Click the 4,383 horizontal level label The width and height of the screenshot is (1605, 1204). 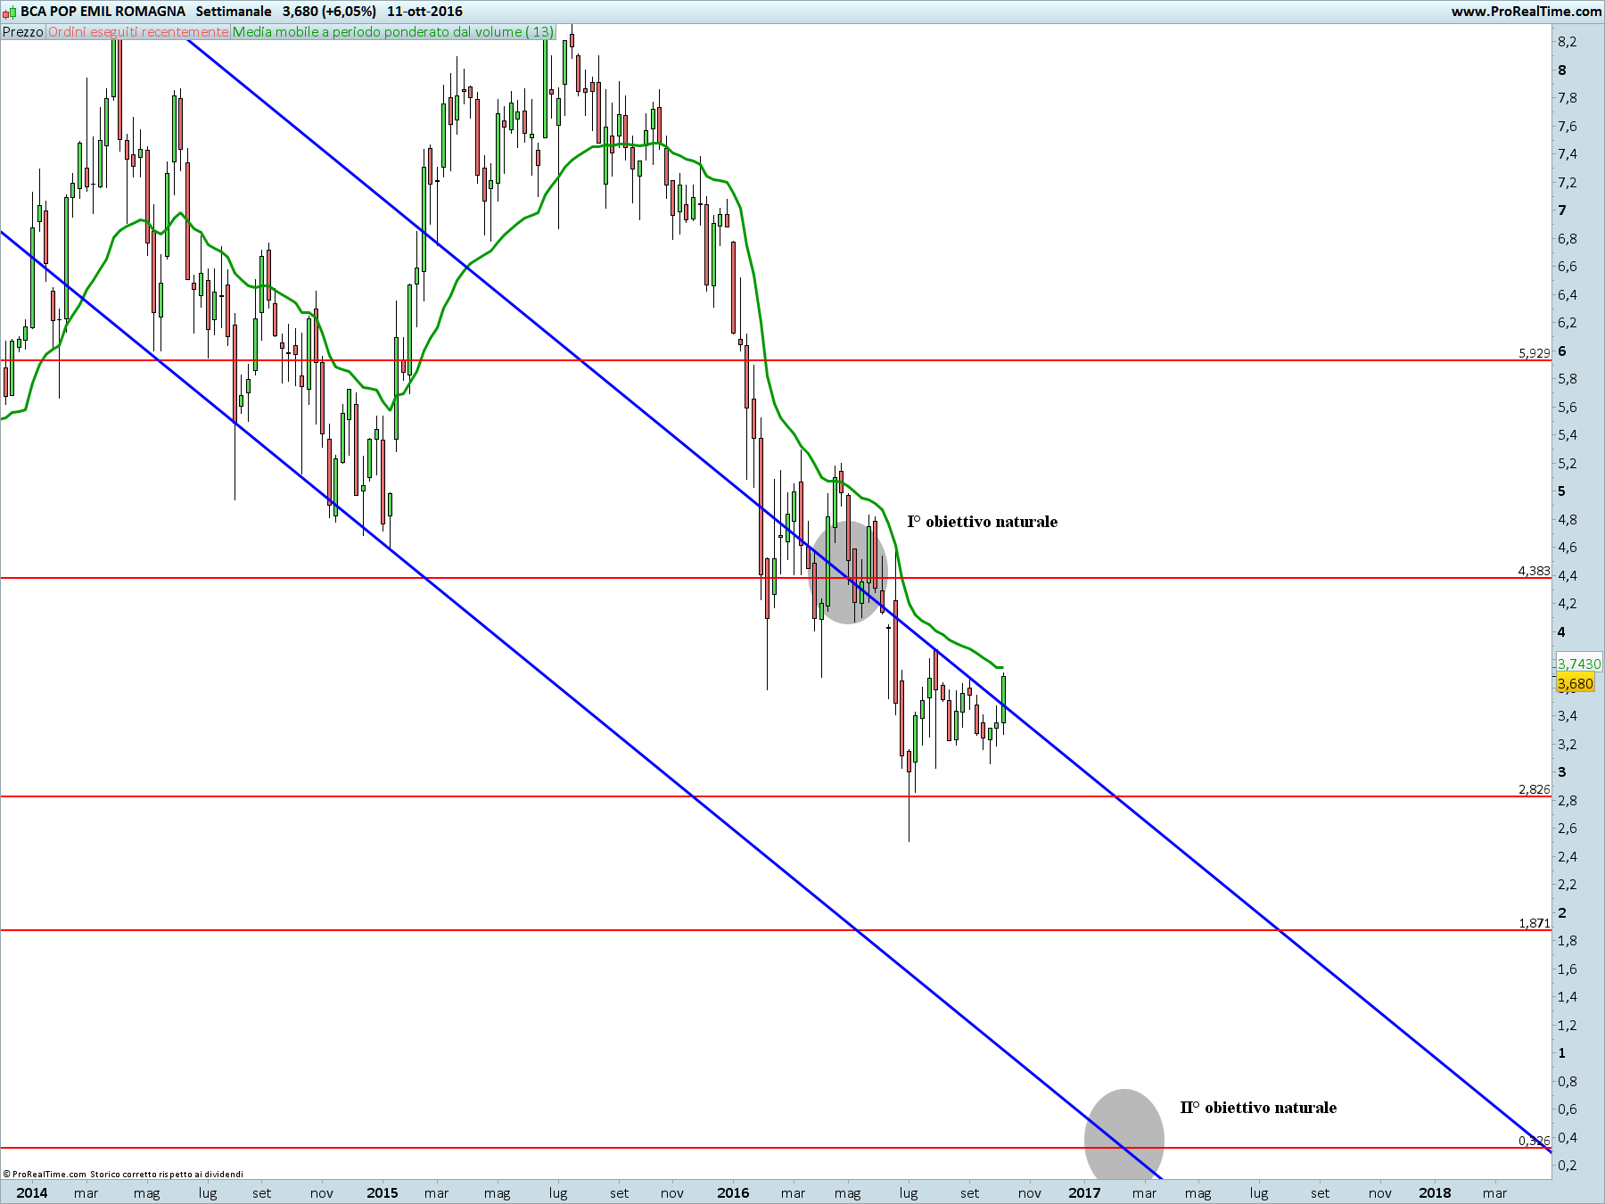pos(1534,571)
